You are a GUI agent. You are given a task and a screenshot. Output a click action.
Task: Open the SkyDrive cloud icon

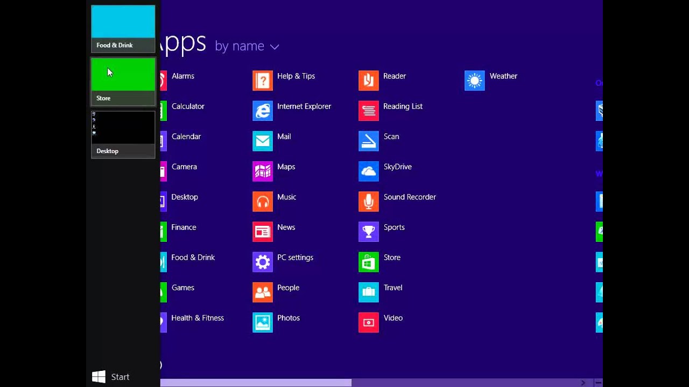[x=369, y=171]
